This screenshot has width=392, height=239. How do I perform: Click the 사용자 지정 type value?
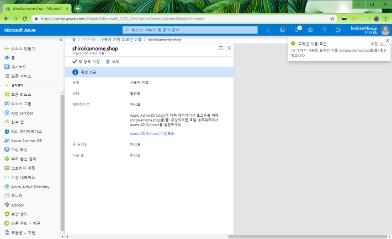pos(139,83)
